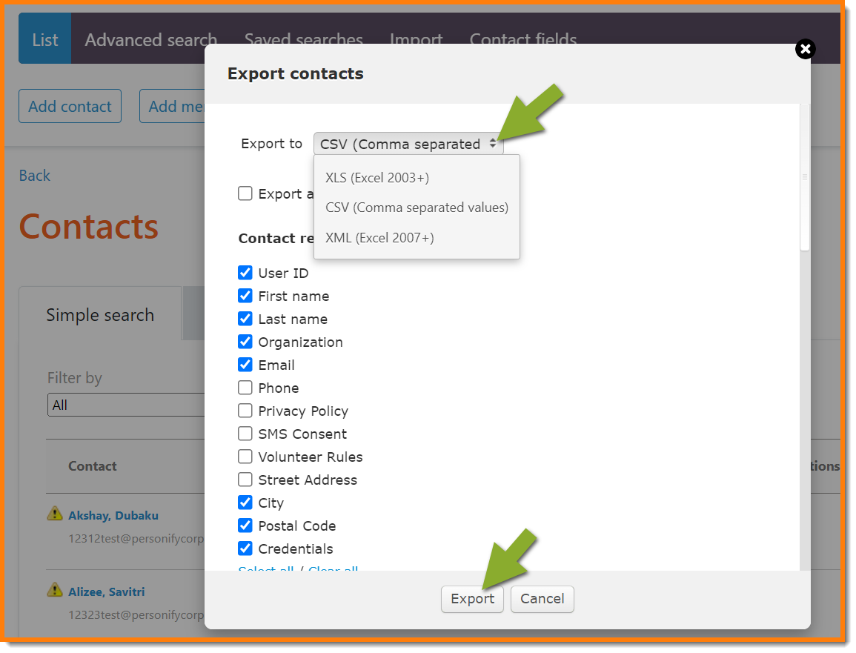Image resolution: width=856 pixels, height=653 pixels.
Task: Uncheck the Credentials checkbox
Action: 245,548
